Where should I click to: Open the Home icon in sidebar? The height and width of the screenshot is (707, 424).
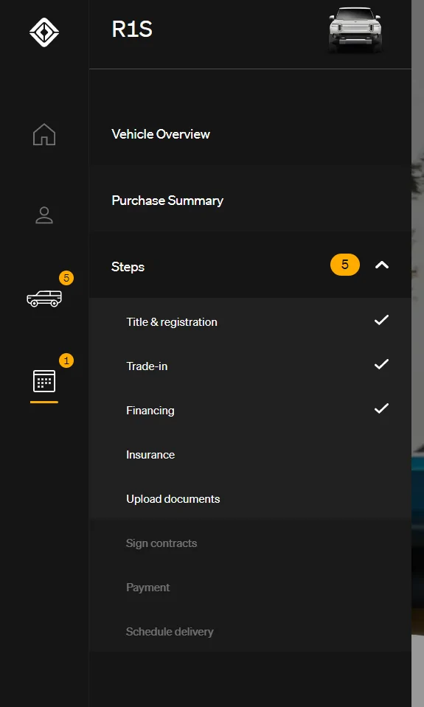44,134
